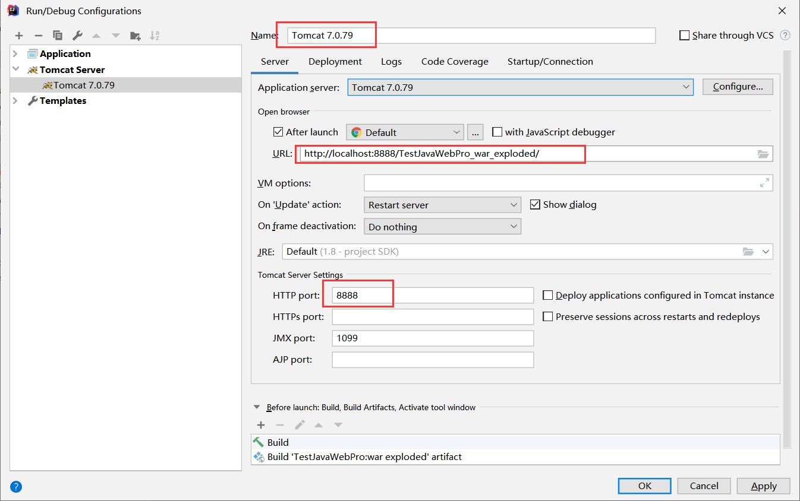
Task: Click the Remove Configuration minus icon
Action: pos(38,36)
